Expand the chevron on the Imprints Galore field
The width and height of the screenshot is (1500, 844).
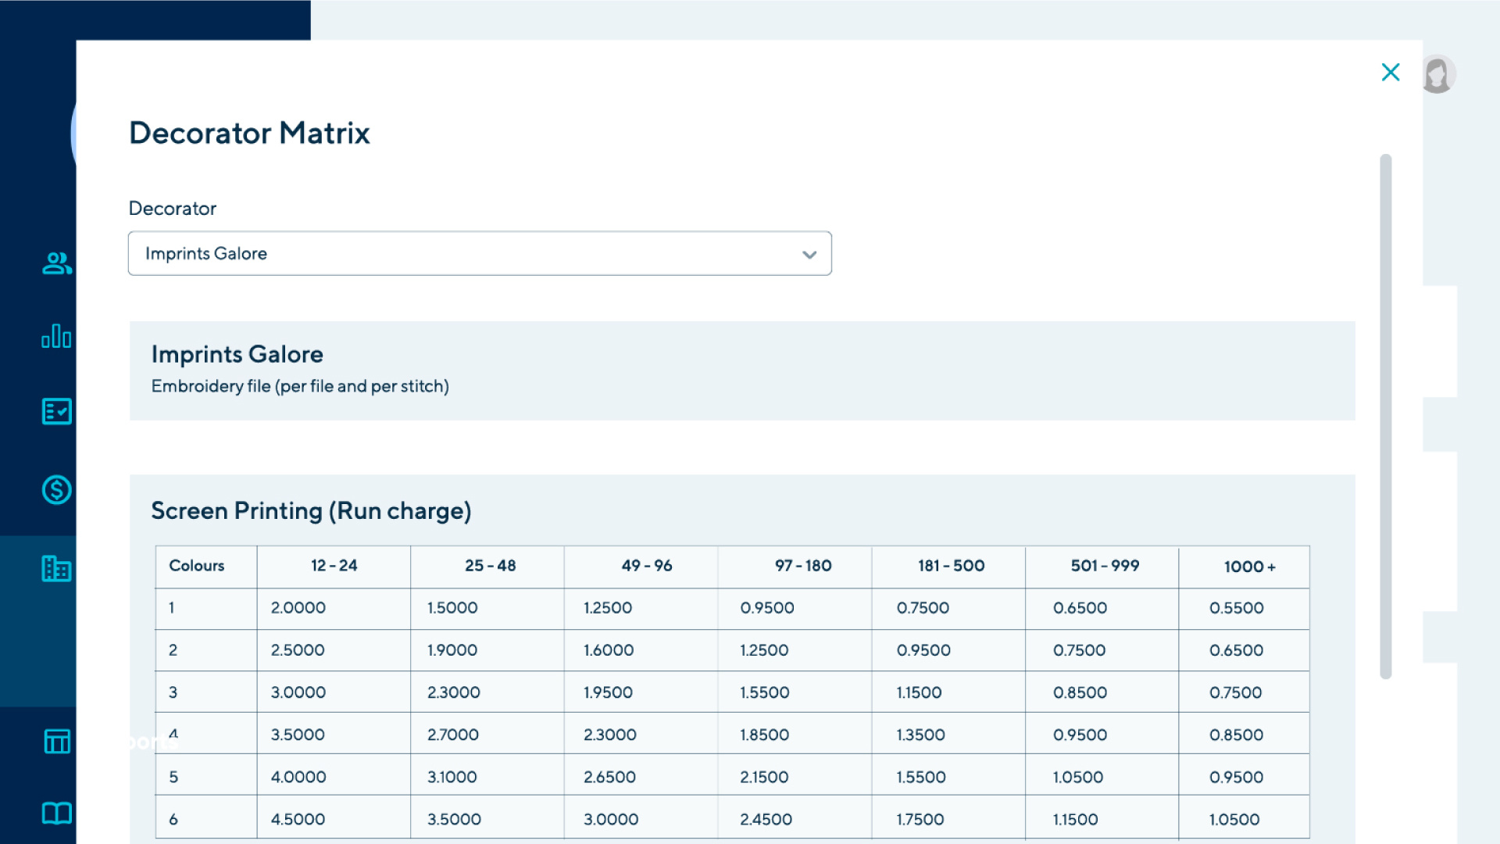coord(809,253)
